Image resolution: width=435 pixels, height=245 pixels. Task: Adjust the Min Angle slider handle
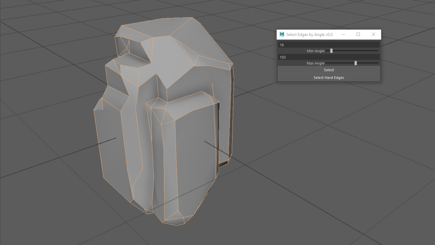(331, 51)
